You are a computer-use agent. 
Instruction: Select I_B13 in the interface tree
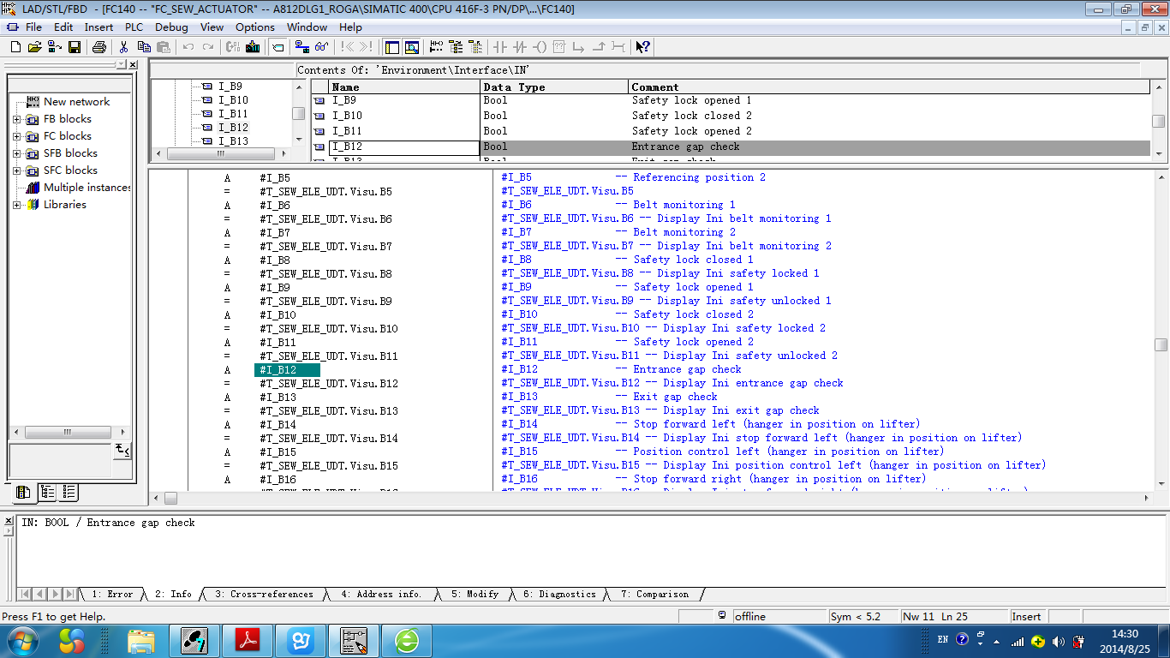coord(233,141)
